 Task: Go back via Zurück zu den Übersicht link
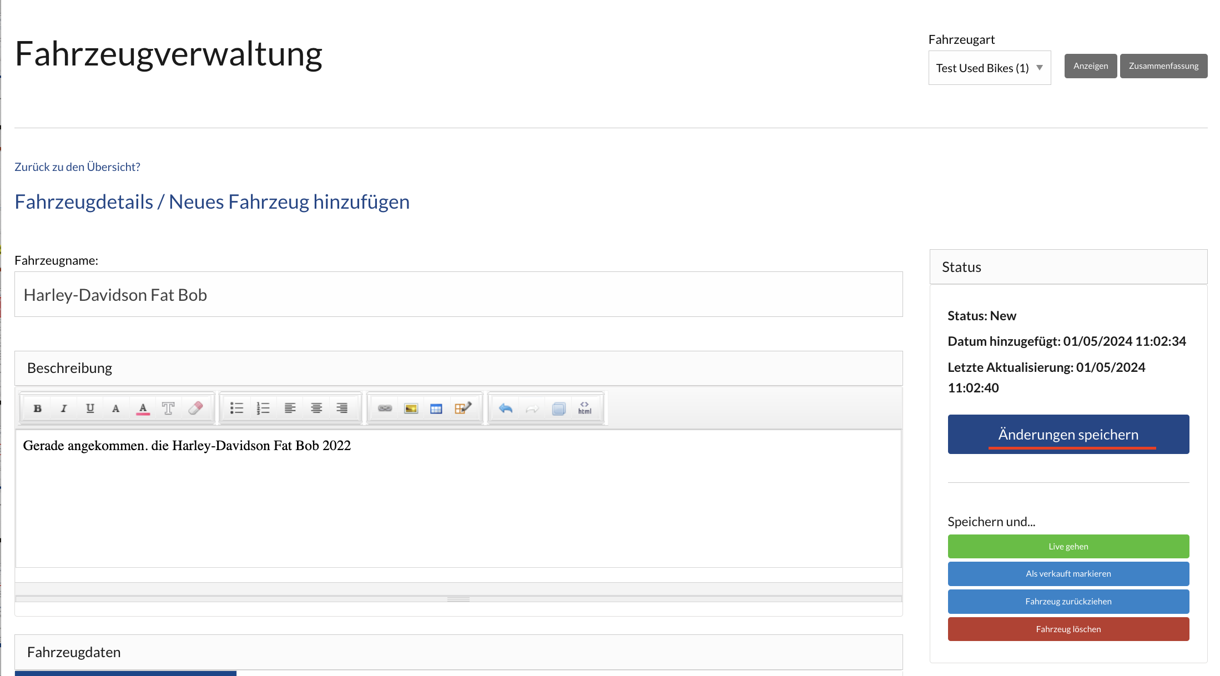point(77,167)
